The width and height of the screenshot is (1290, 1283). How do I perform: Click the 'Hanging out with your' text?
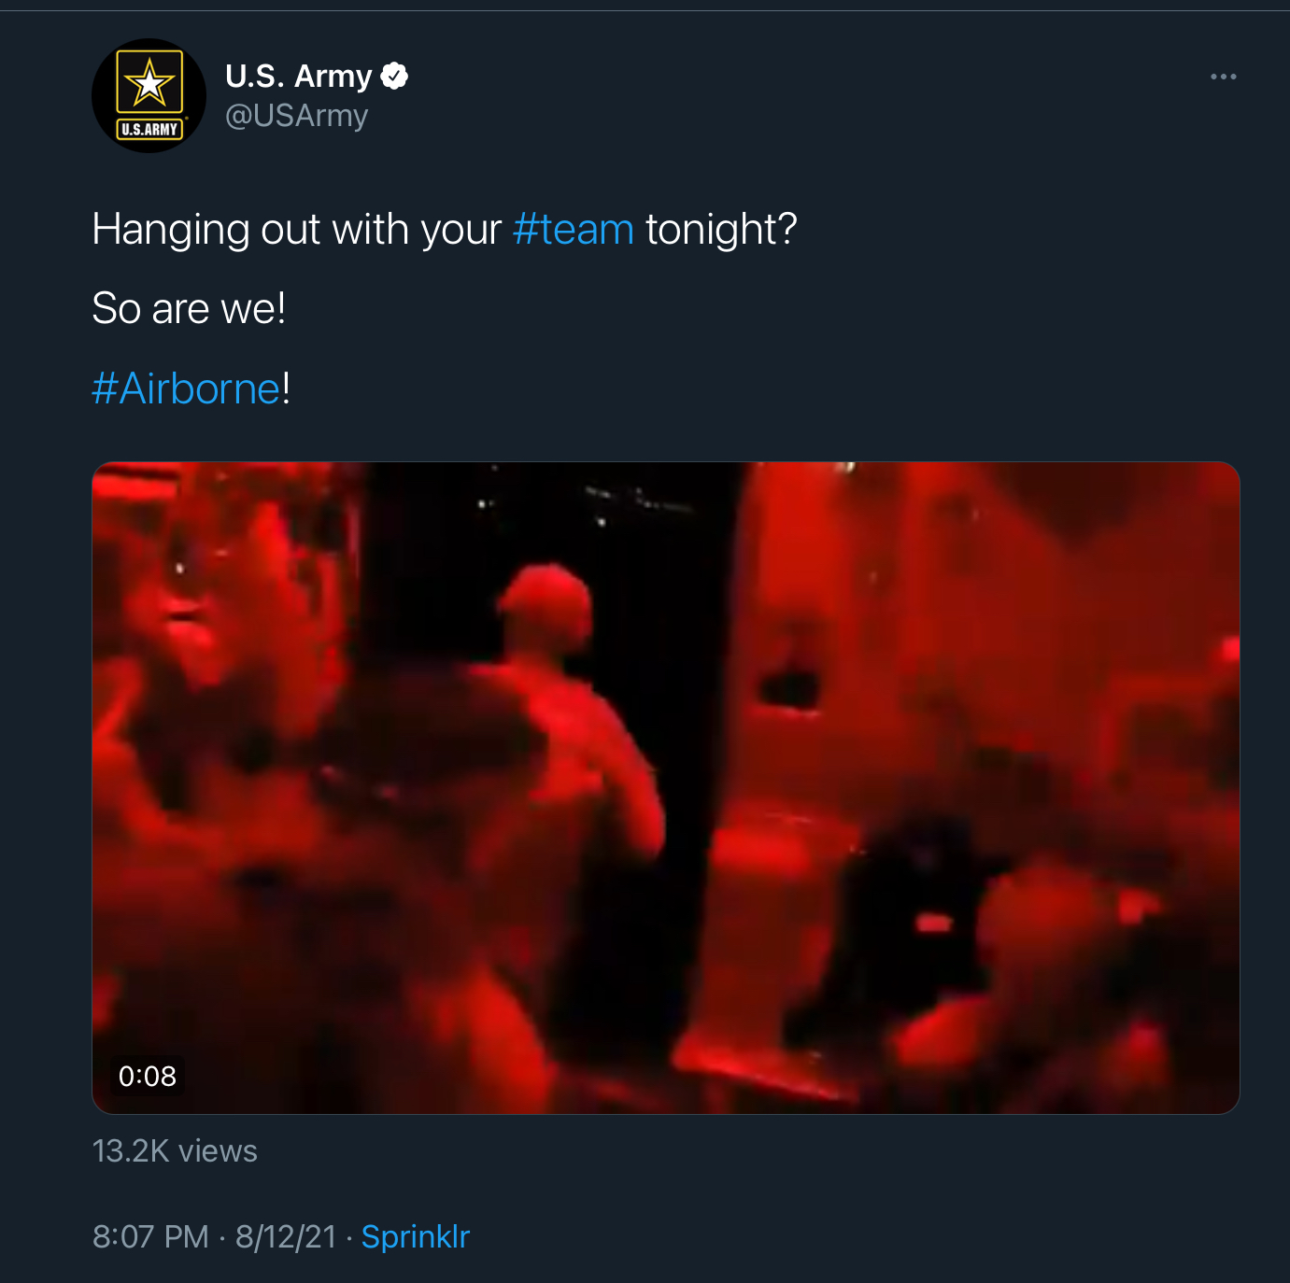click(x=297, y=230)
